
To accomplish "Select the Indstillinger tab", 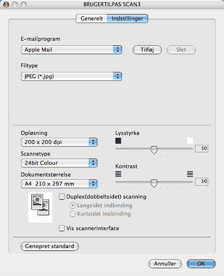I will pyautogui.click(x=127, y=18).
